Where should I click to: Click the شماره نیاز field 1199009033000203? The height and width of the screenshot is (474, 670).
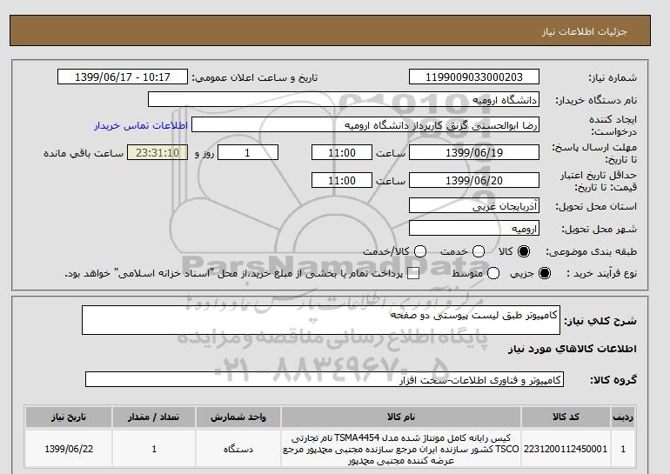click(x=474, y=77)
